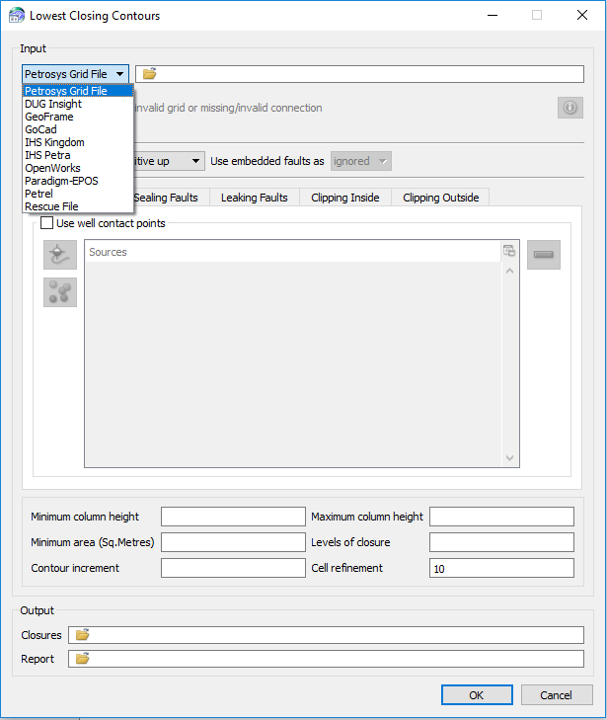Viewport: 607px width, 720px height.
Task: Open the Clipping Inside tab
Action: point(344,198)
